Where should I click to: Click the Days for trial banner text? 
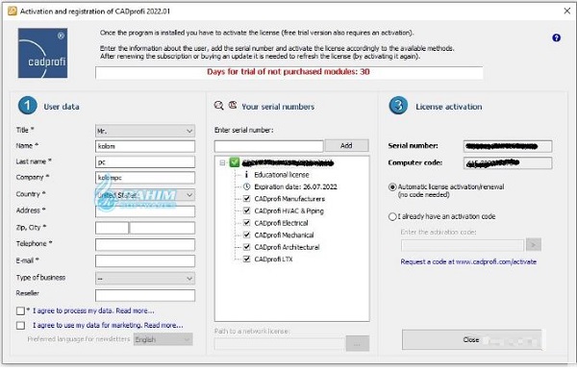(x=288, y=72)
